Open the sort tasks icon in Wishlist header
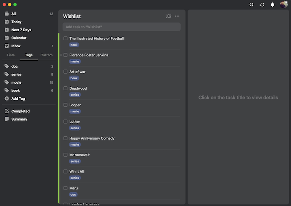The width and height of the screenshot is (291, 206). (169, 16)
